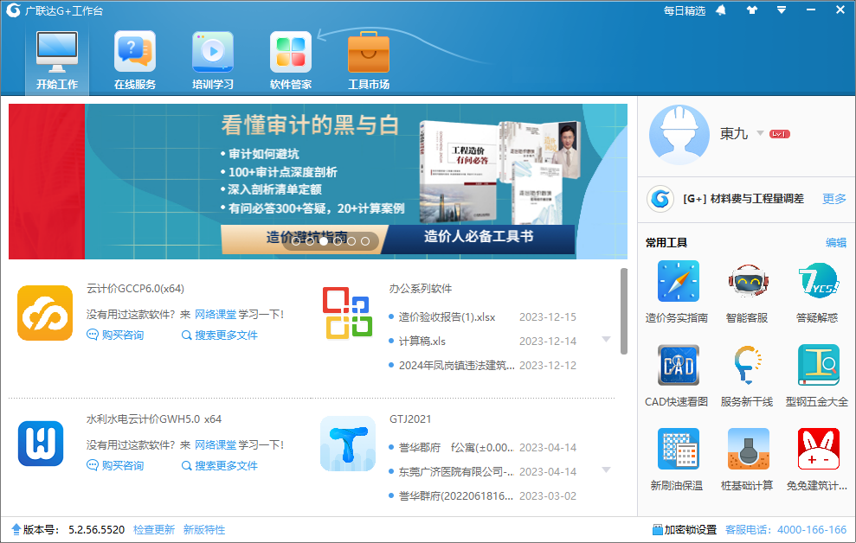Click the 云计价GCCP6.0(x64) title text
Viewport: 856px width, 543px height.
pyautogui.click(x=135, y=289)
